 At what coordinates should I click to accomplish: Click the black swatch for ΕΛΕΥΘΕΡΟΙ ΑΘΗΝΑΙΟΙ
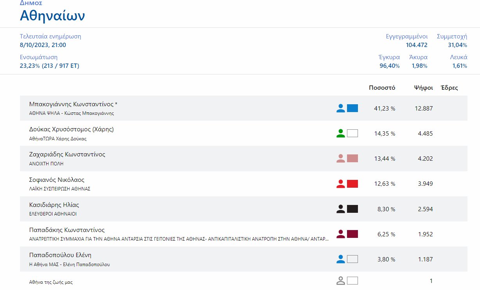(x=352, y=209)
